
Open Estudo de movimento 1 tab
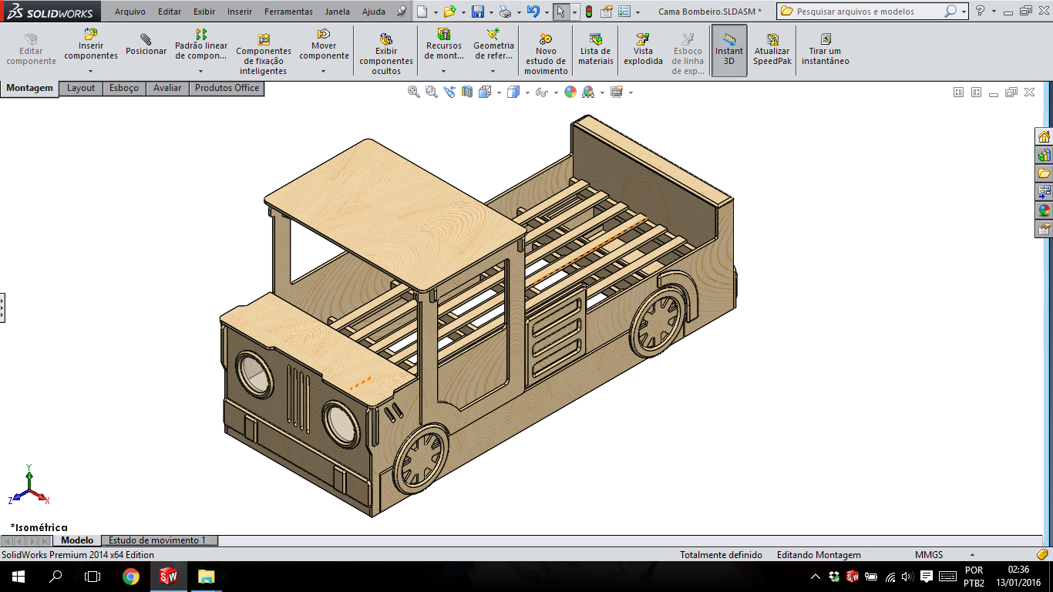coord(157,540)
